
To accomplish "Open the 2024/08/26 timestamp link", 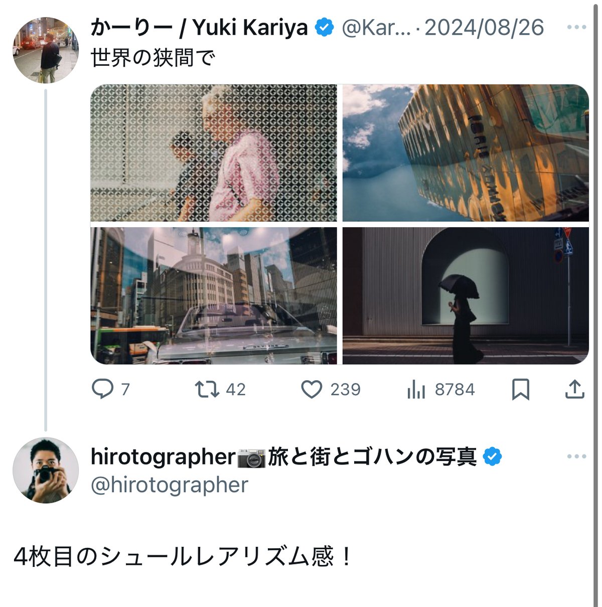I will point(485,28).
